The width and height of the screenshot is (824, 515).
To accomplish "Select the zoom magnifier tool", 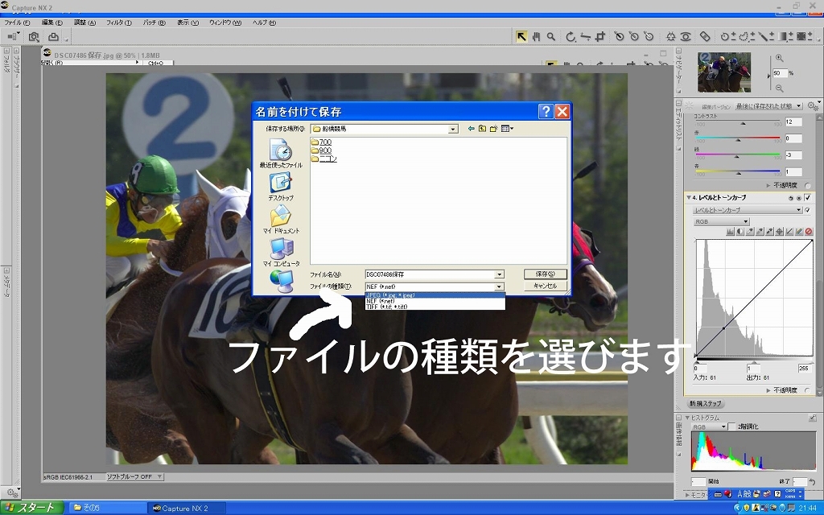I will pos(550,36).
